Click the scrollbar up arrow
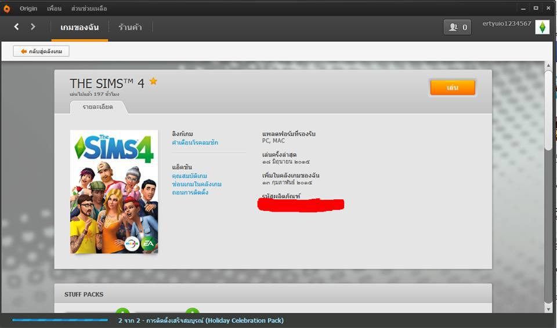The image size is (557, 328). (x=548, y=65)
